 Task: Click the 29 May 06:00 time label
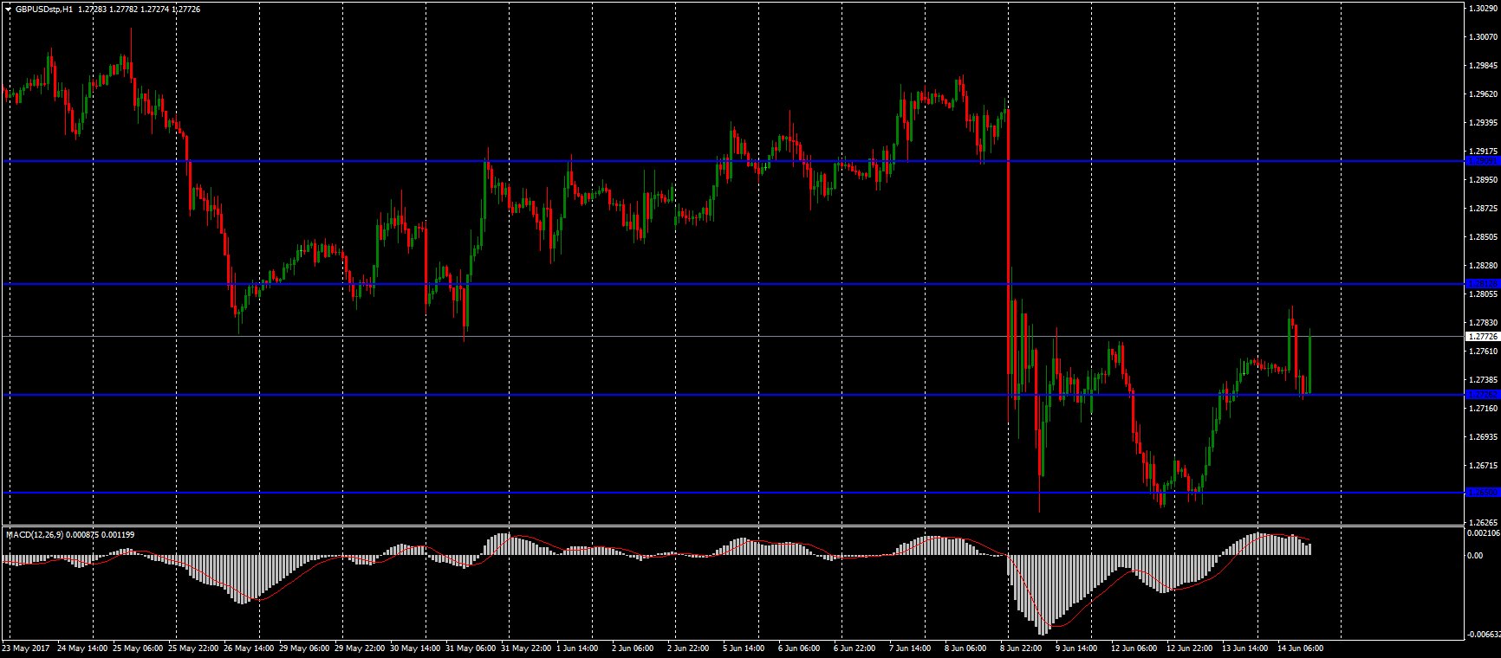(306, 648)
